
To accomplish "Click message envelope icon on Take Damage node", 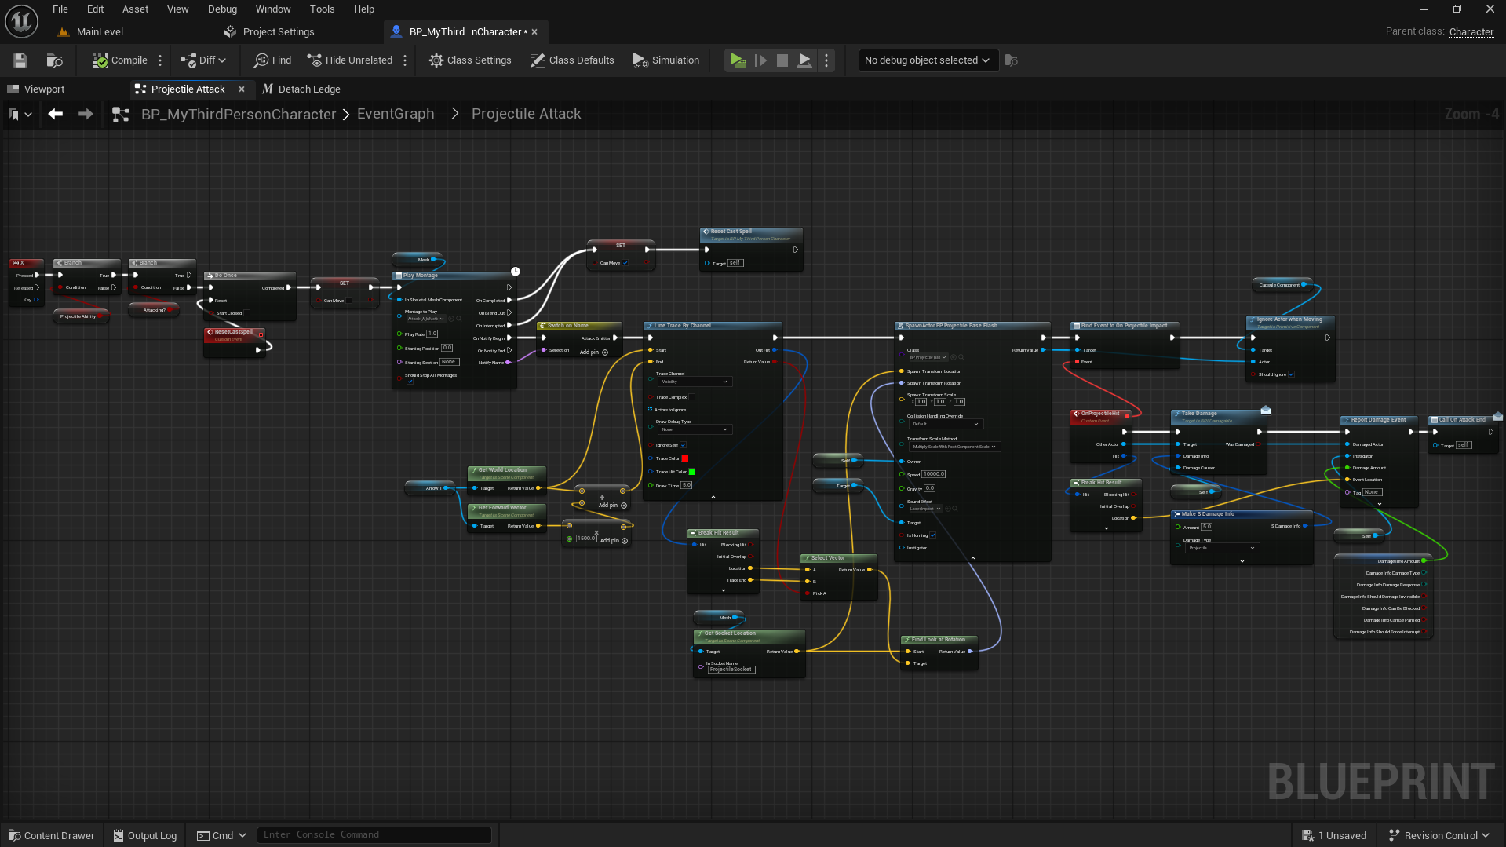I will [1265, 410].
